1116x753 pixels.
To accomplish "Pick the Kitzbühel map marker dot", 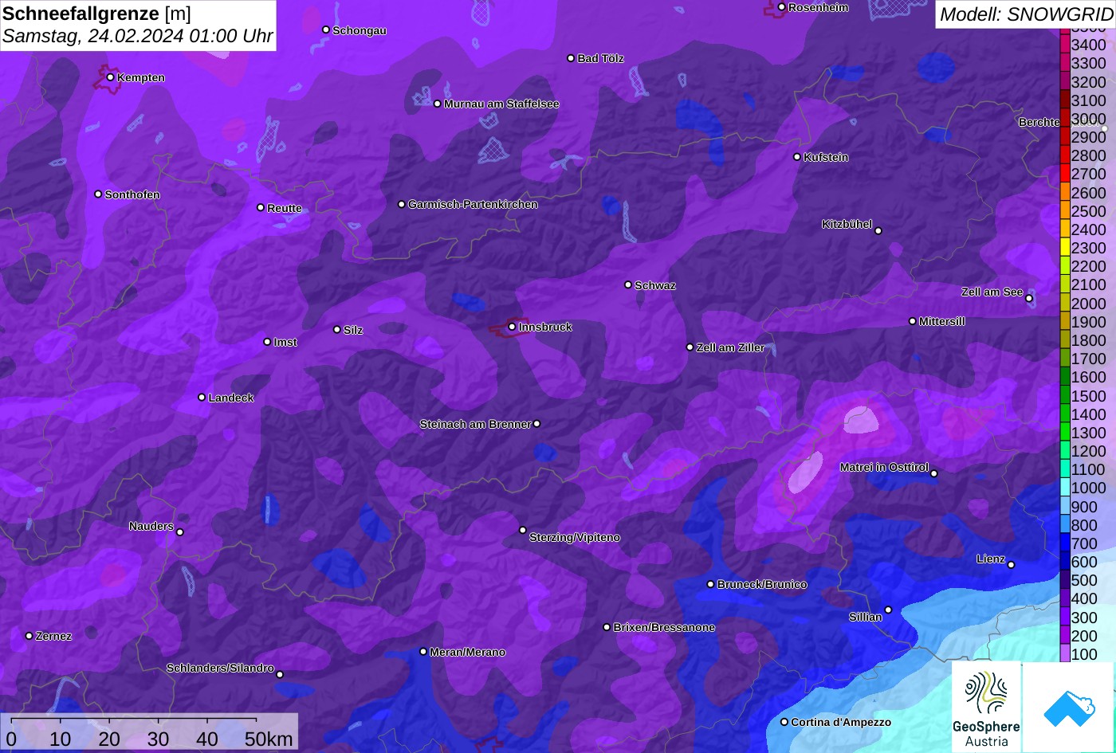I will coord(878,231).
